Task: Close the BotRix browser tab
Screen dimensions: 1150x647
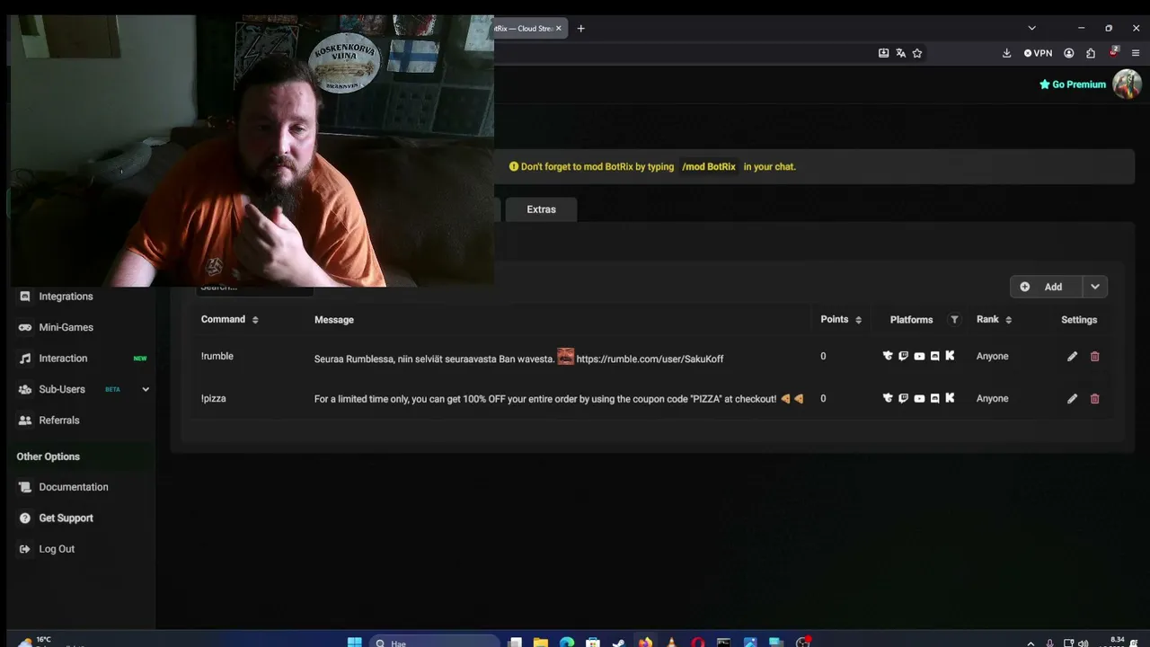Action: [558, 29]
